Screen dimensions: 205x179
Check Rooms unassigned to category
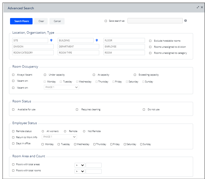(150, 53)
